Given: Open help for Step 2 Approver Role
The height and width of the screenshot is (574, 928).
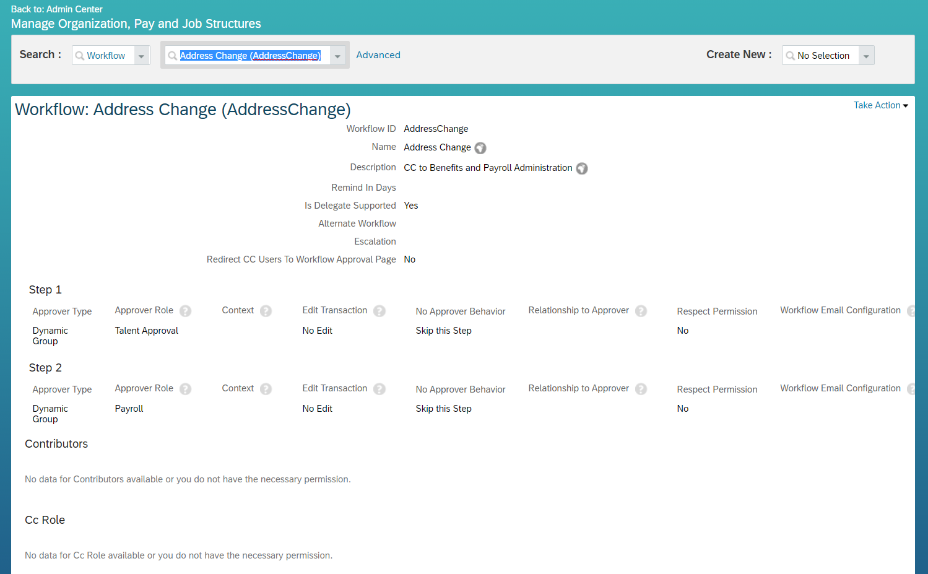Looking at the screenshot, I should [185, 389].
